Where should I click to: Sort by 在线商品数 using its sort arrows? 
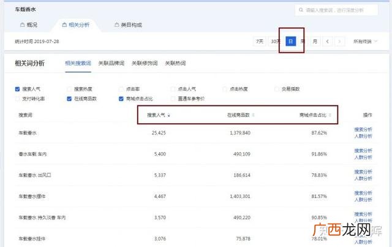click(253, 115)
